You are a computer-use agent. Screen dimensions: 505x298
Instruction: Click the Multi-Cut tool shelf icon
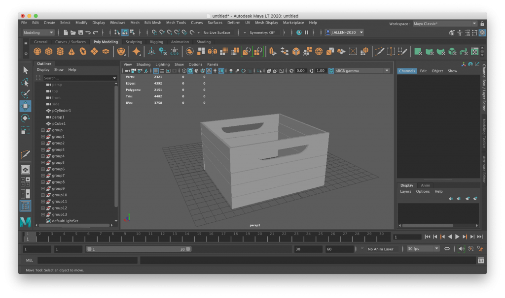[x=379, y=52]
